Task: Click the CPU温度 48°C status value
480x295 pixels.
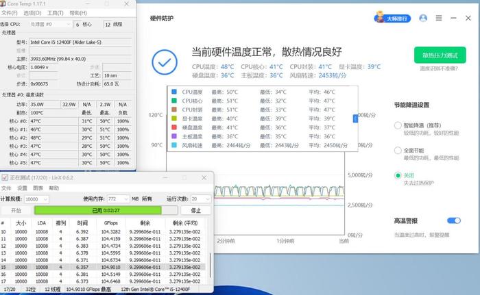Action: [227, 66]
